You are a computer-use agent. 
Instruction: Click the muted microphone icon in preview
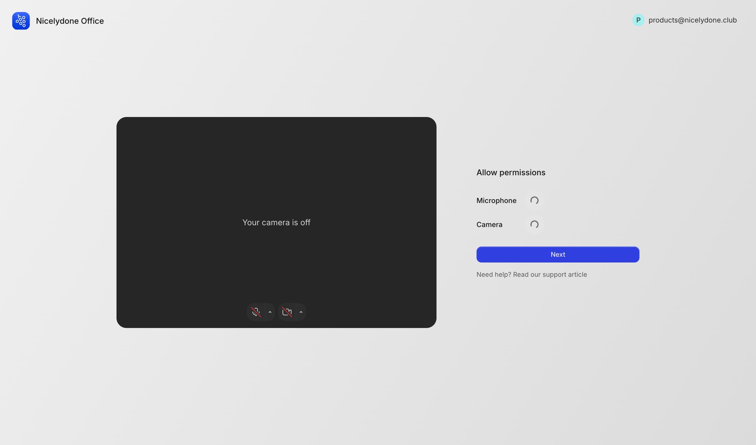pos(256,311)
